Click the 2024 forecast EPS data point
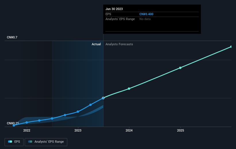Image resolution: width=236 pixels, height=149 pixels. (129, 89)
